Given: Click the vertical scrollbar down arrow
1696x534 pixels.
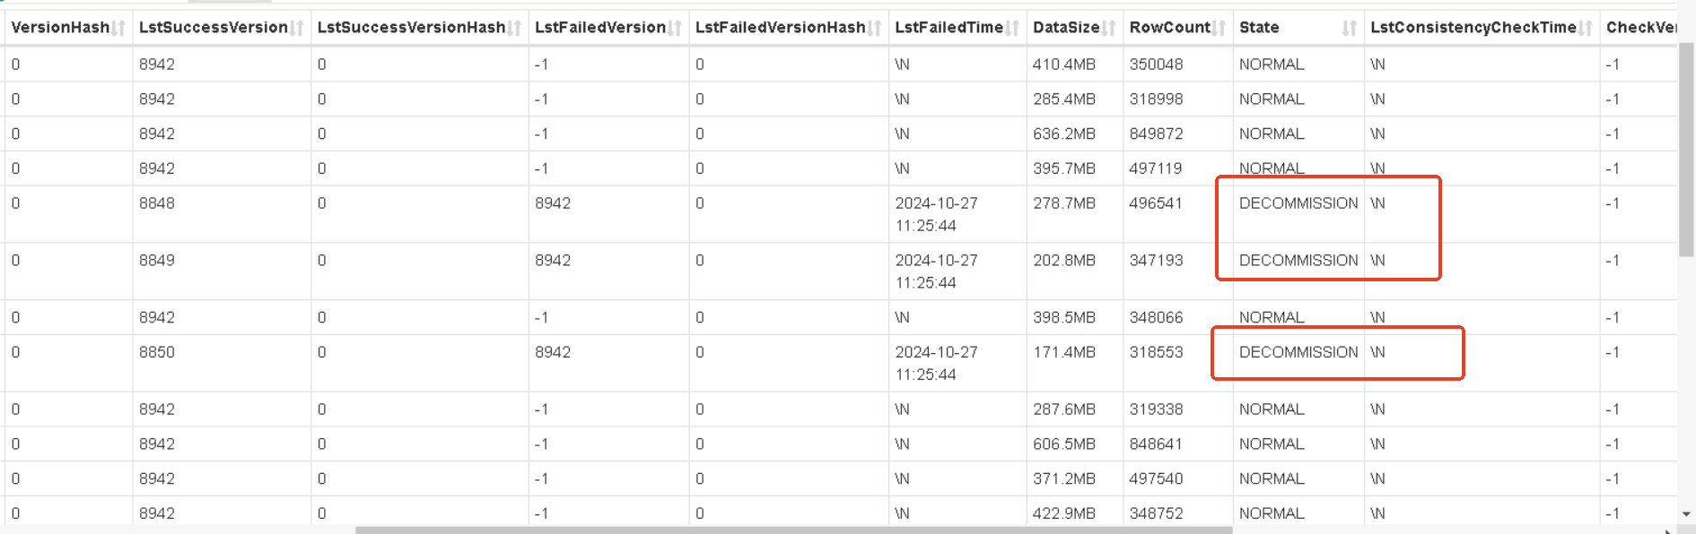Looking at the screenshot, I should pyautogui.click(x=1686, y=514).
